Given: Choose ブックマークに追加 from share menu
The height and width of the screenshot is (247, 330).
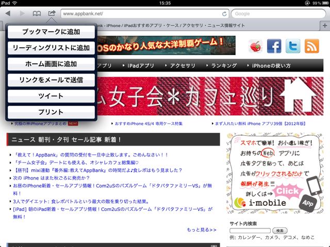Looking at the screenshot, I should [51, 32].
